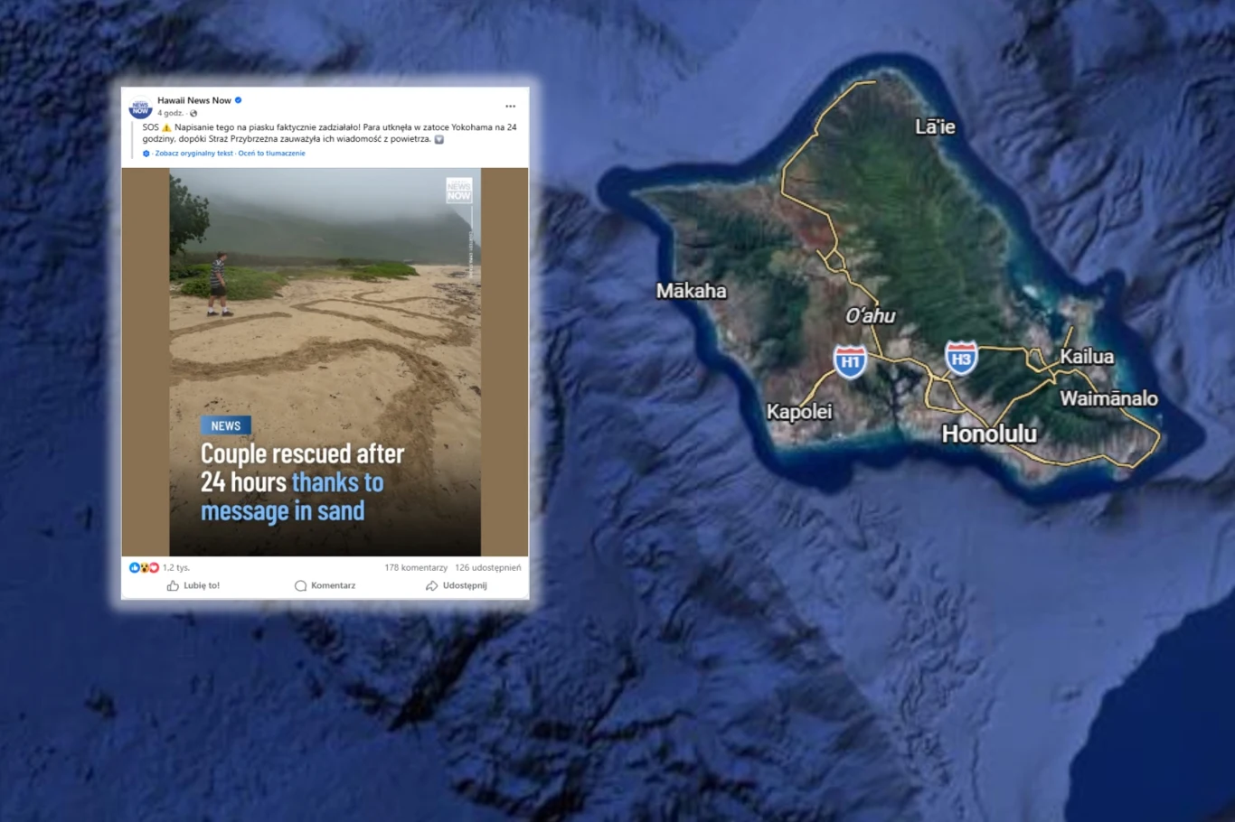The width and height of the screenshot is (1235, 822).
Task: Open the 178 komentarzy comments count
Action: point(415,568)
